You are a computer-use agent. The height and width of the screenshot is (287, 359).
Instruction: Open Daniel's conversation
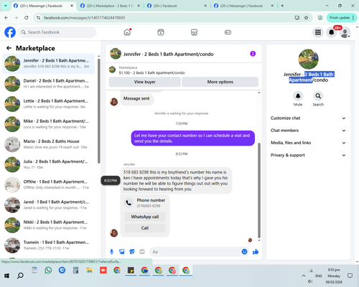coord(48,84)
